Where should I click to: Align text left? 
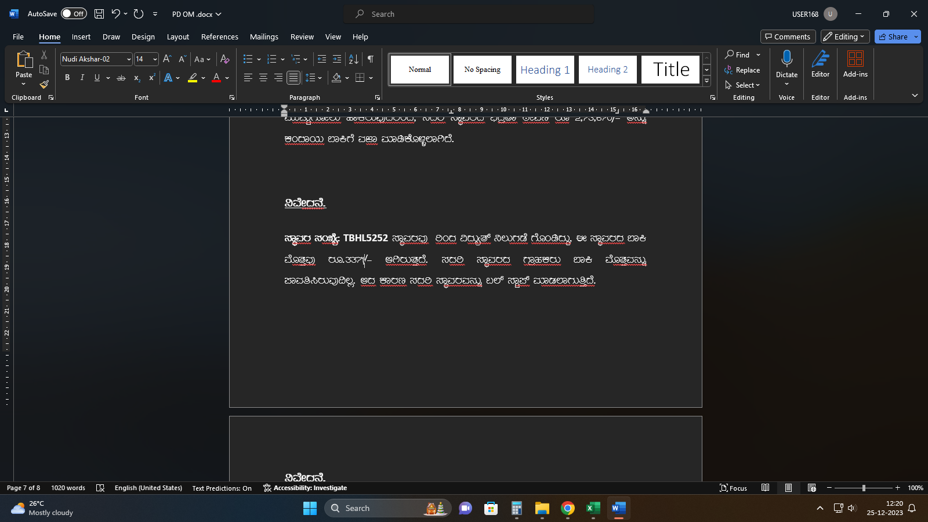[x=248, y=78]
